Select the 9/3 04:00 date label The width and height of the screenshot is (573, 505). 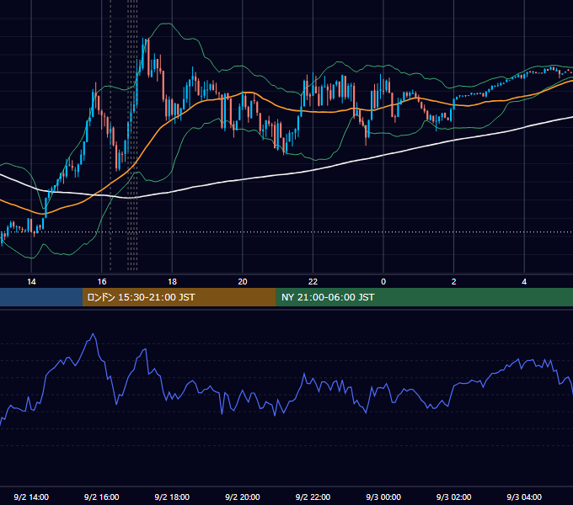tap(524, 497)
